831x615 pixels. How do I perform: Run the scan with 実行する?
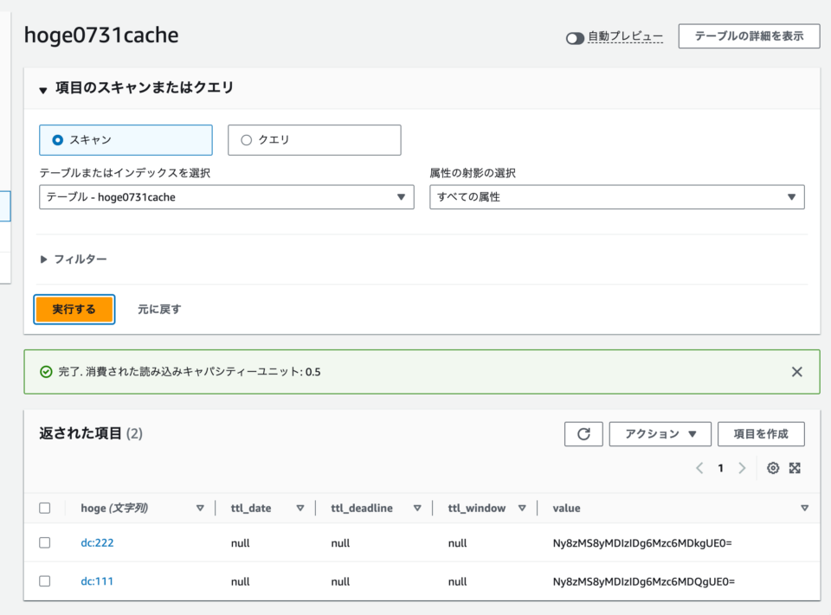(74, 308)
